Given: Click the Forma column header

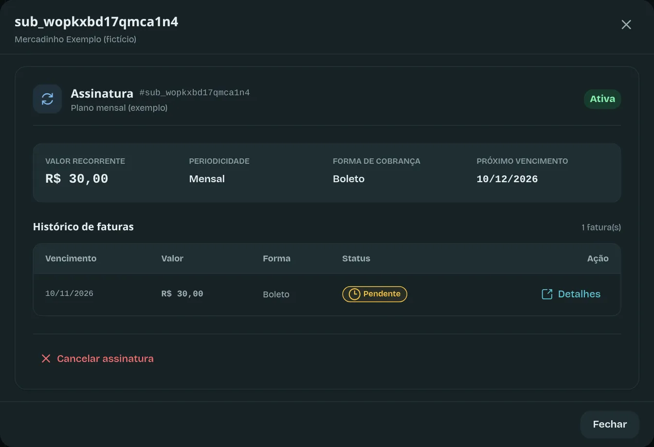Looking at the screenshot, I should [x=276, y=258].
